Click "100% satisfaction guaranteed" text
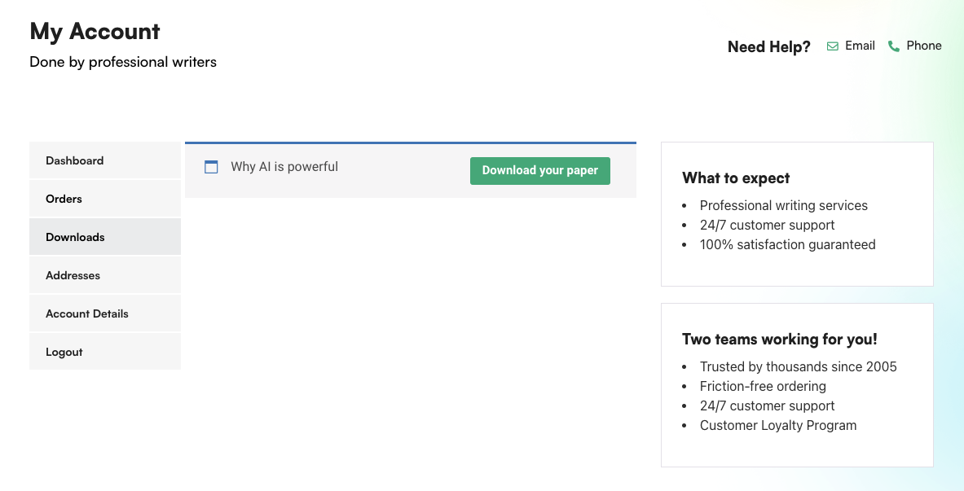 click(x=787, y=244)
